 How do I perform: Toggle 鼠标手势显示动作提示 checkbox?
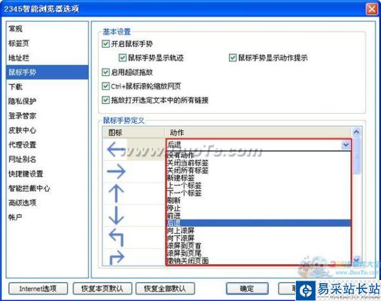pos(232,58)
